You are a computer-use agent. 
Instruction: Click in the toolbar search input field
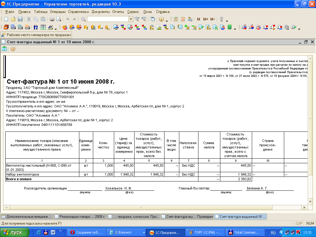point(108,19)
